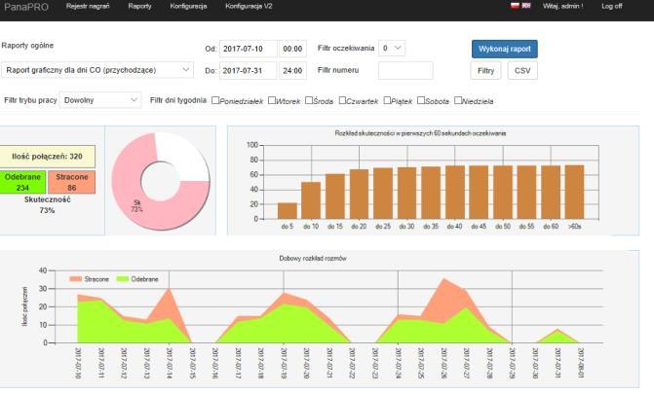Expand the Filtr trybu pracy dropdown
This screenshot has width=654, height=394.
100,100
